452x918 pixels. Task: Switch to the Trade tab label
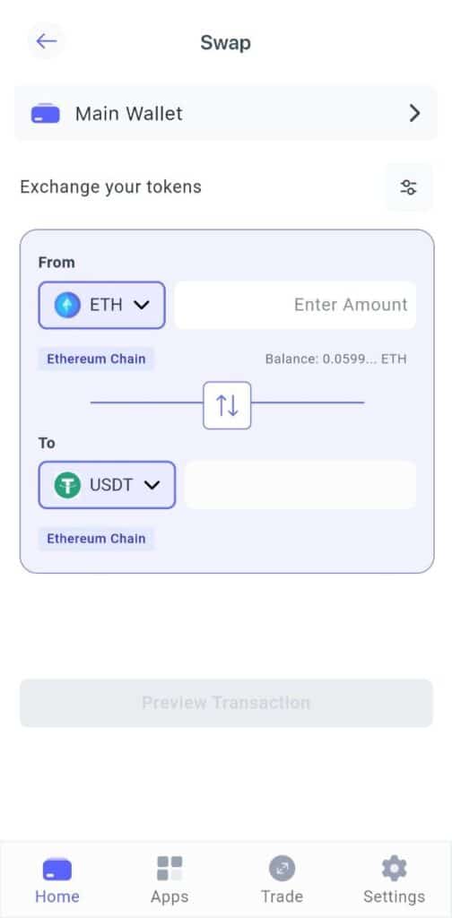coord(282,896)
